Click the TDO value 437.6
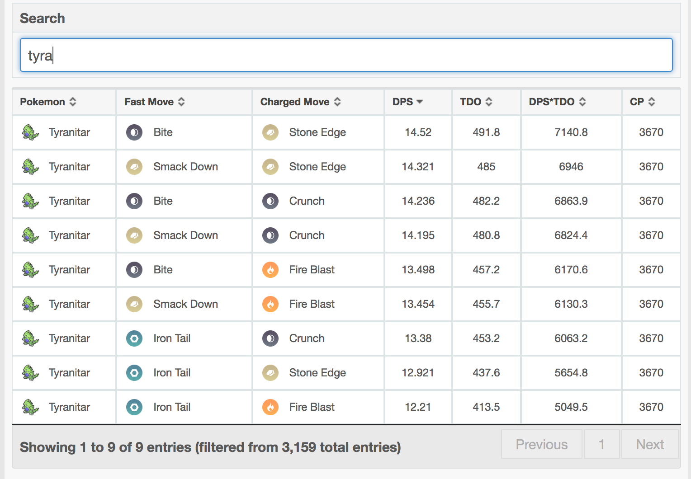691x479 pixels. (487, 373)
